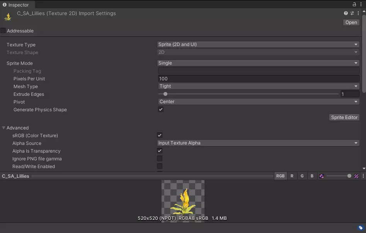Enable Ignore PNG file gamma
The height and width of the screenshot is (233, 366).
160,158
